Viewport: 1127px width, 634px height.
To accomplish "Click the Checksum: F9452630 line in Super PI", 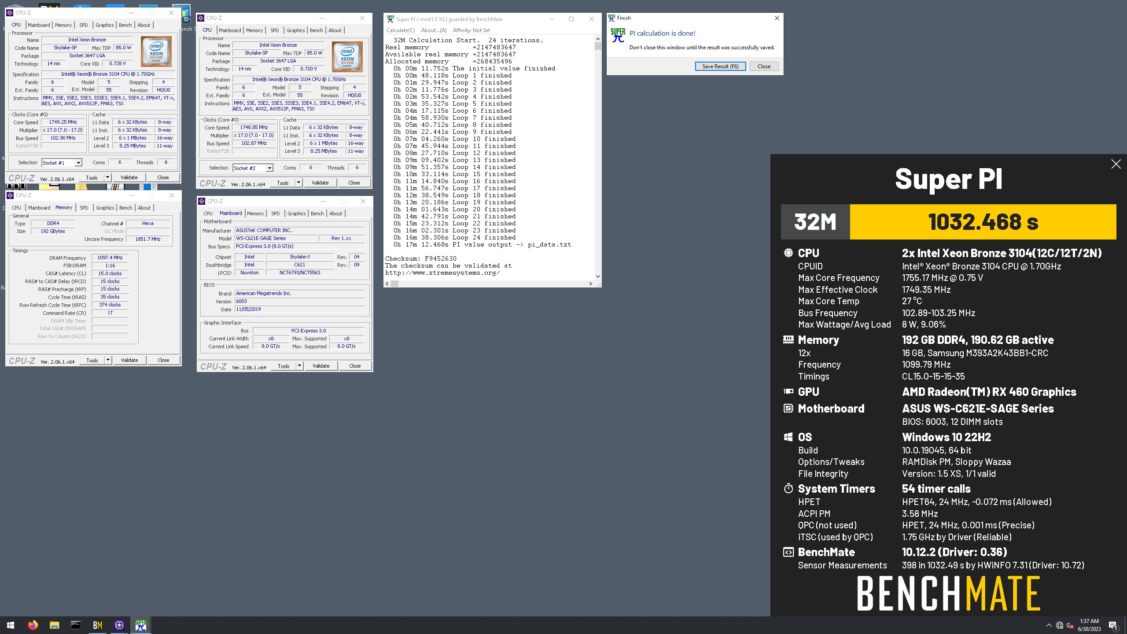I will [421, 258].
